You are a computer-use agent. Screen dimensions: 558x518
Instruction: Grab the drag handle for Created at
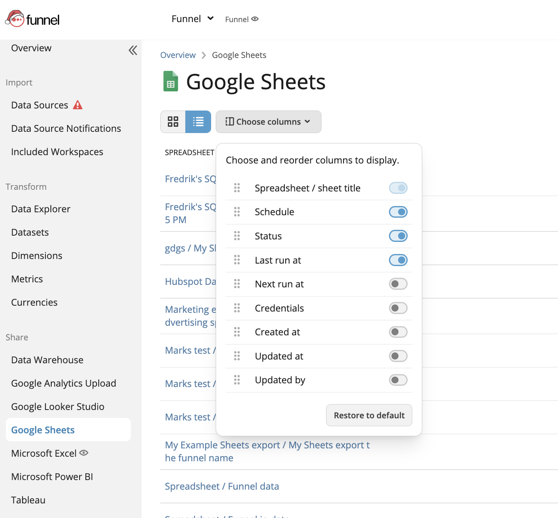(x=237, y=332)
